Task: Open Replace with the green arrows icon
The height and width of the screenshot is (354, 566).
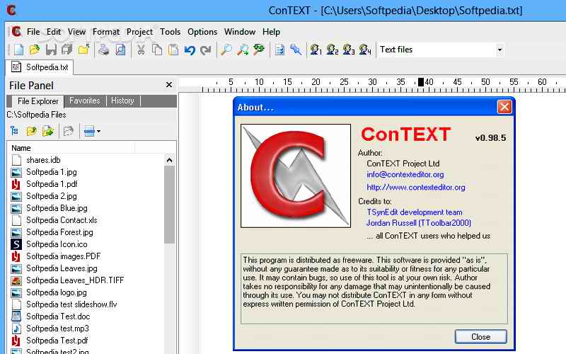Action: click(x=259, y=50)
